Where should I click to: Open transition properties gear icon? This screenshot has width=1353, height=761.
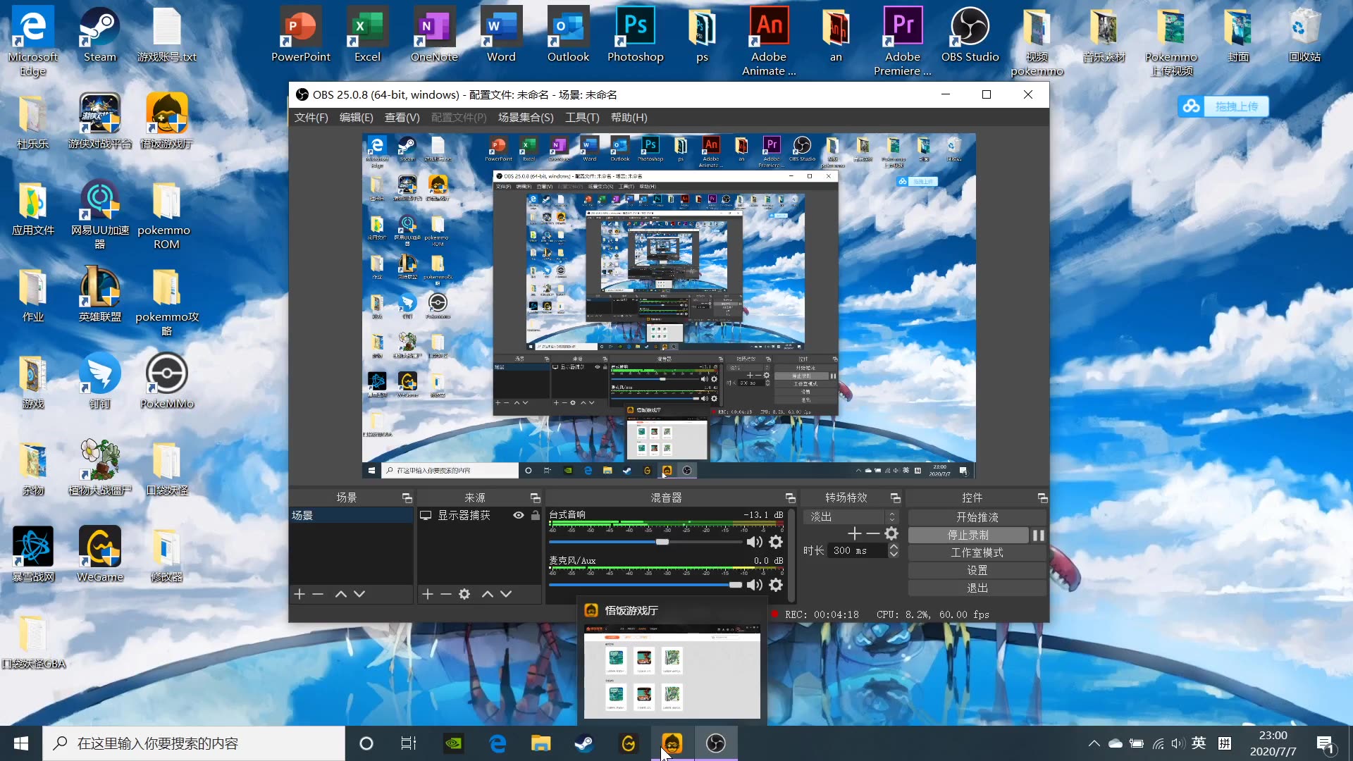pyautogui.click(x=891, y=533)
